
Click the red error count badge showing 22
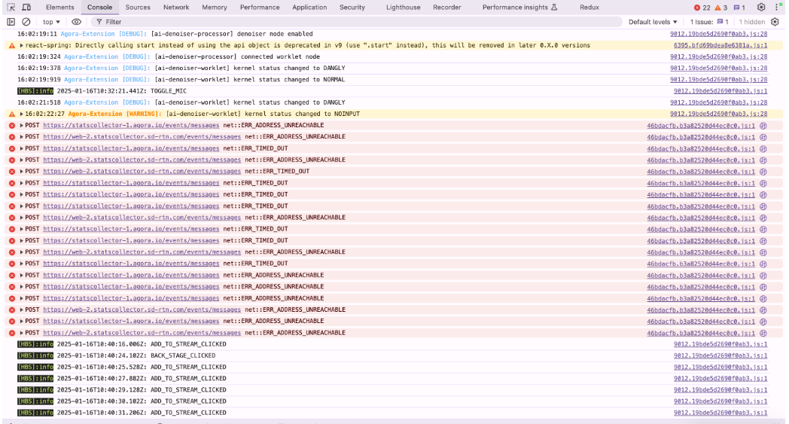pos(702,8)
